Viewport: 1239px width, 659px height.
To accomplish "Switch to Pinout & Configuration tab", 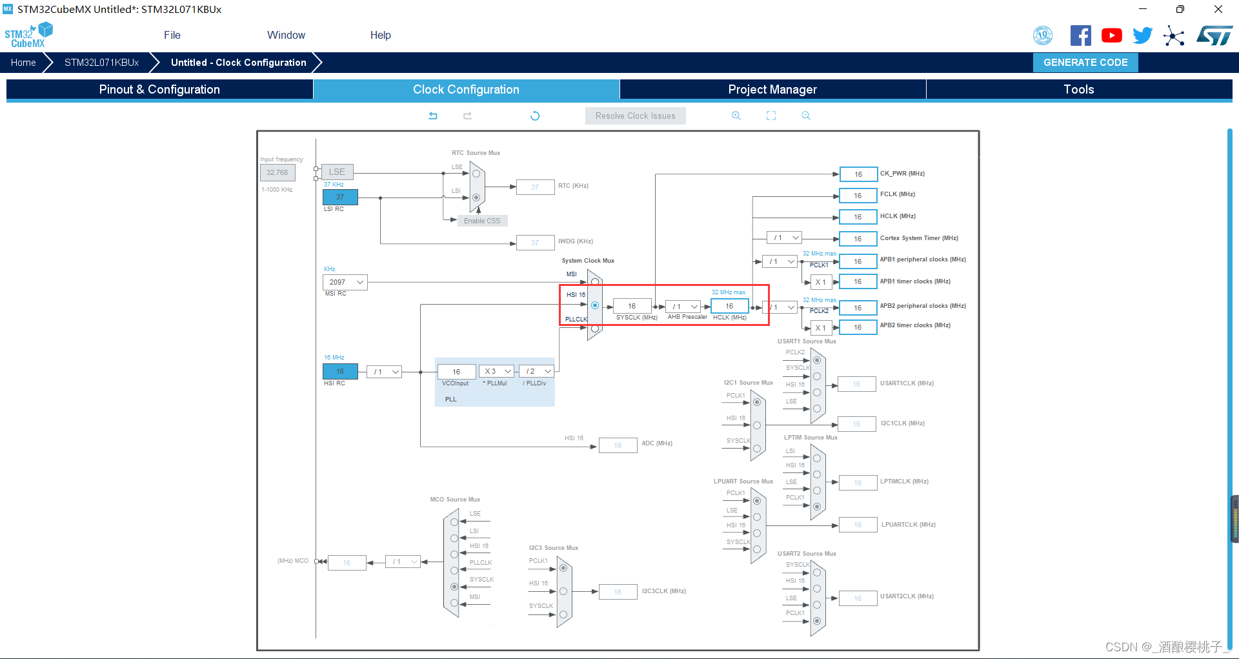I will point(159,89).
